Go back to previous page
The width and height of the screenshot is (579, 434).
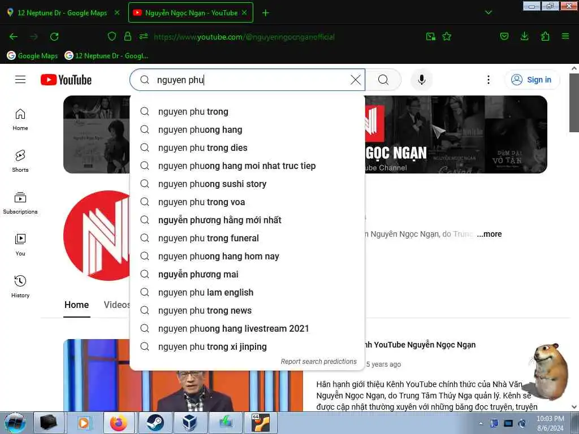click(x=14, y=37)
